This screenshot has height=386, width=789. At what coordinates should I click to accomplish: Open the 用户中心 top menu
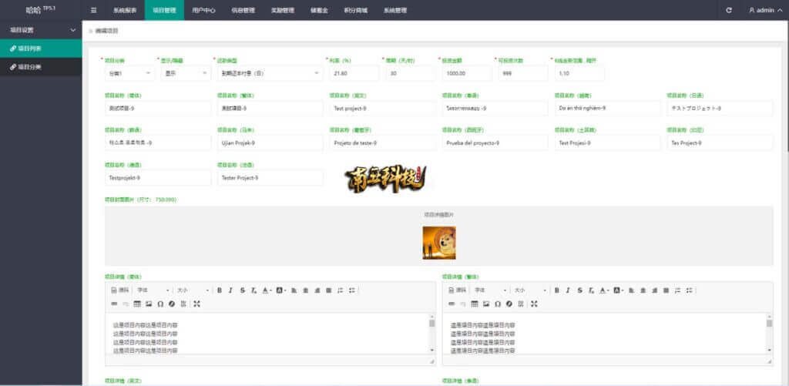pos(203,11)
